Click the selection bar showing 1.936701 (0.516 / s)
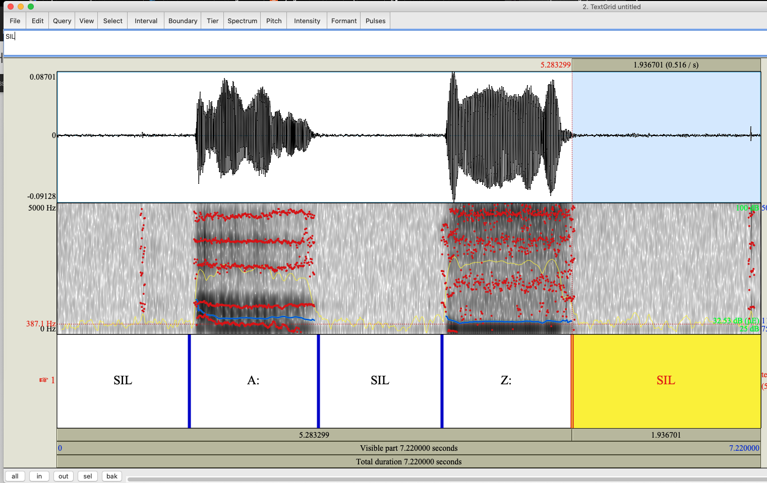The height and width of the screenshot is (483, 767). coord(666,64)
